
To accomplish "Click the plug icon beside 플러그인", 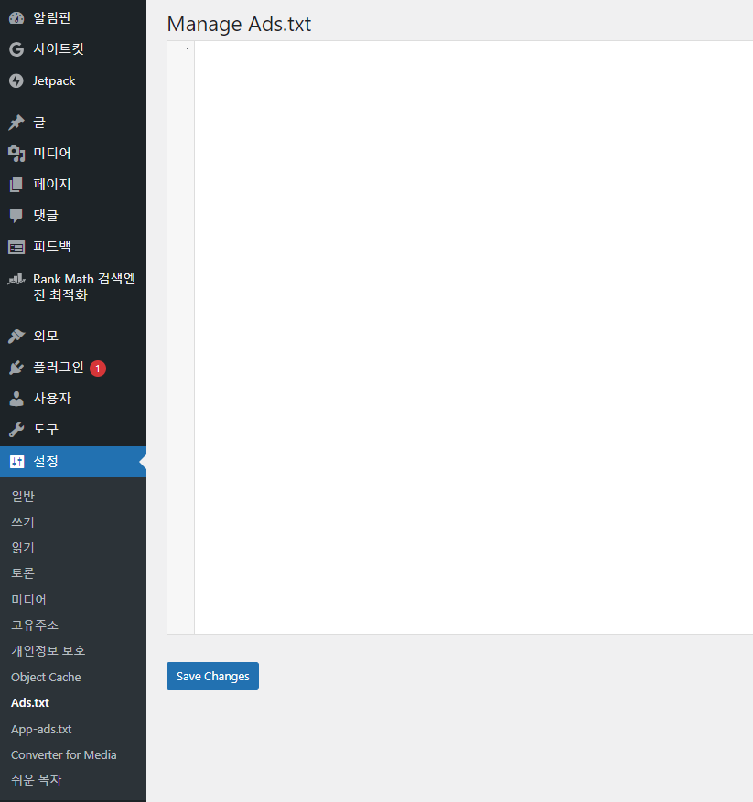I will pyautogui.click(x=16, y=368).
